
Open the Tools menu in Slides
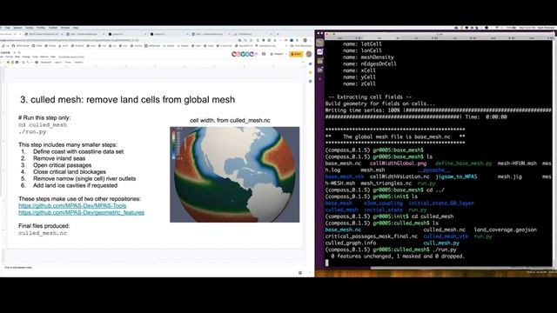pos(35,57)
